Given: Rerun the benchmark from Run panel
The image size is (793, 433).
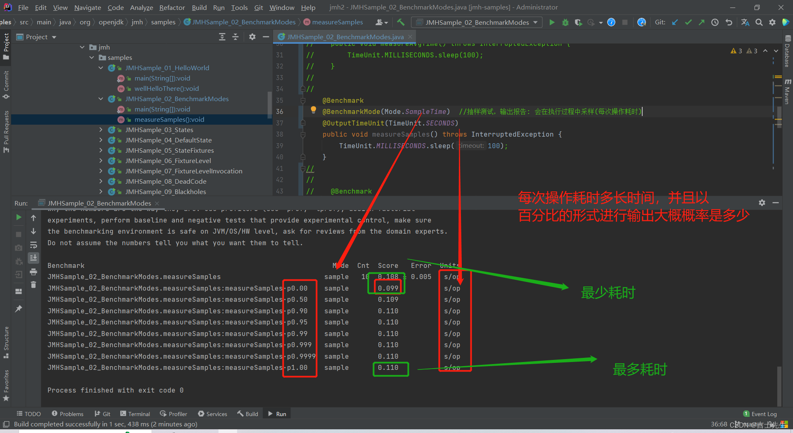Looking at the screenshot, I should click(19, 217).
